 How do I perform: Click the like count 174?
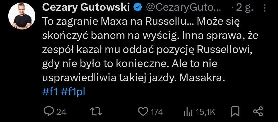157,112
